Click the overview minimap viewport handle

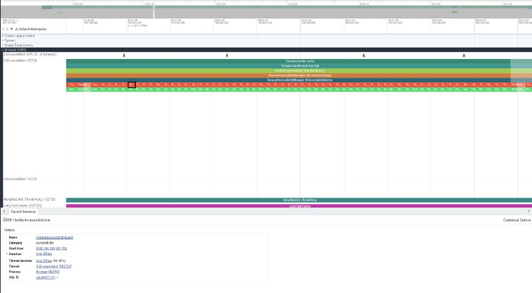[154, 10]
